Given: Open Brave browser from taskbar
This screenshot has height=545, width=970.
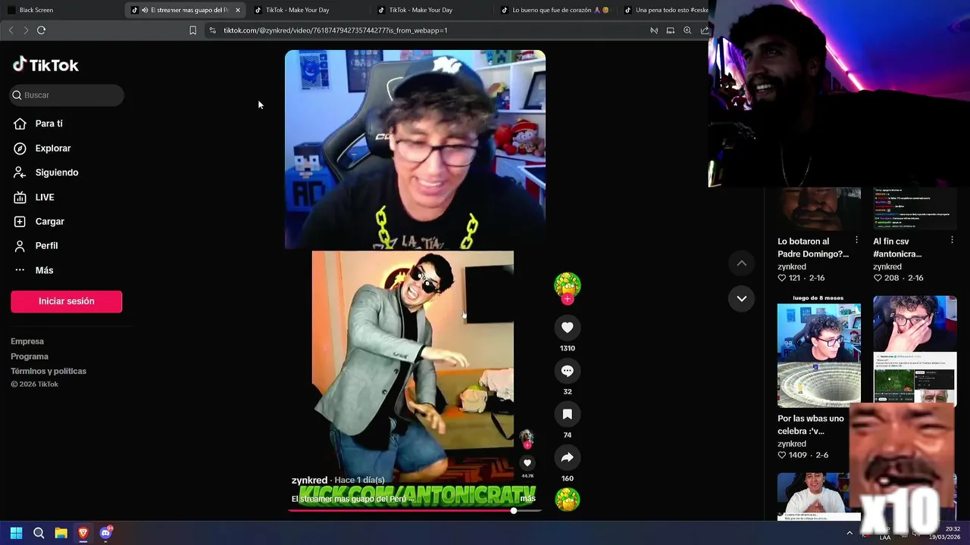Looking at the screenshot, I should (83, 533).
